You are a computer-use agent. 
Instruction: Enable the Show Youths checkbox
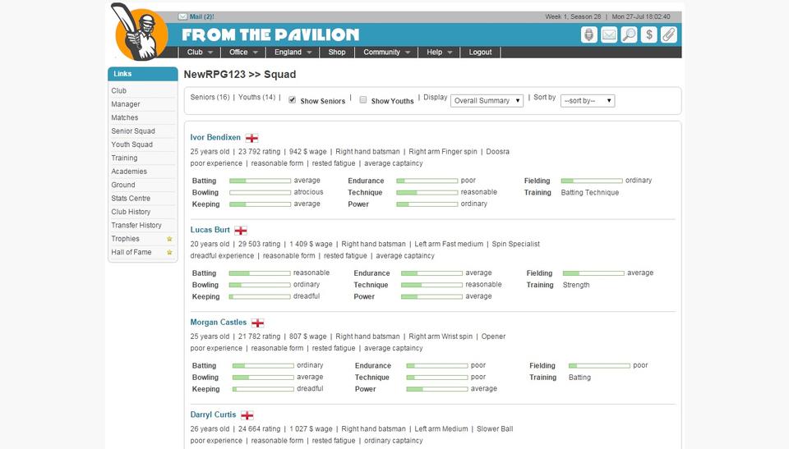(363, 100)
